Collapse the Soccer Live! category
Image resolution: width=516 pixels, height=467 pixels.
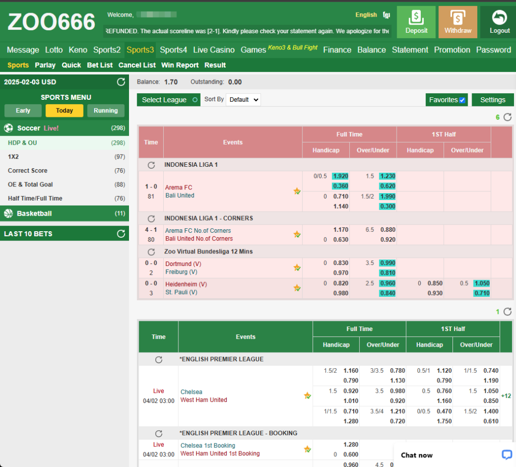pos(64,128)
